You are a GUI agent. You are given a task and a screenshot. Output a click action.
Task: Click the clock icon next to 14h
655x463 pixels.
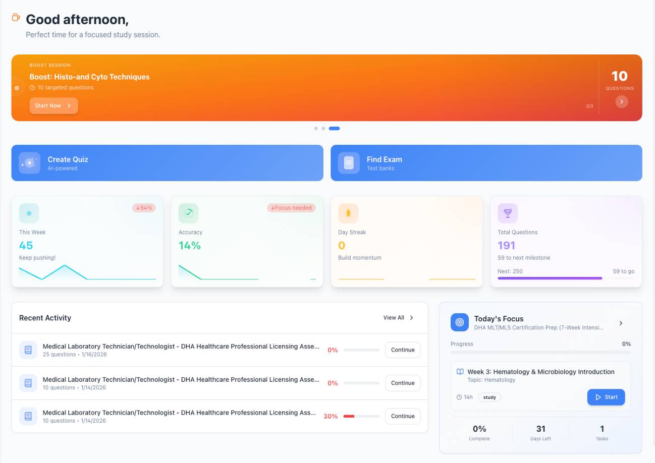(459, 397)
